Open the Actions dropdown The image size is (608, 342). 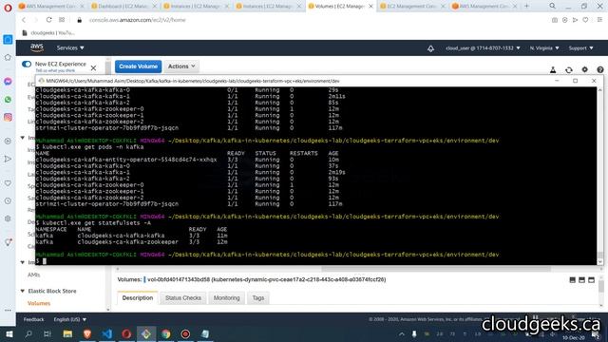[181, 66]
